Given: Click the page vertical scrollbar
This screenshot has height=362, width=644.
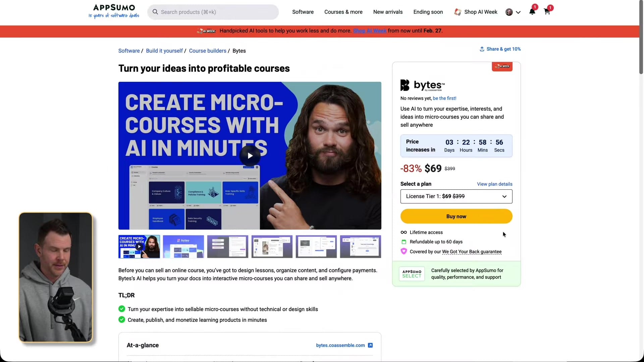Looking at the screenshot, I should pos(641,37).
